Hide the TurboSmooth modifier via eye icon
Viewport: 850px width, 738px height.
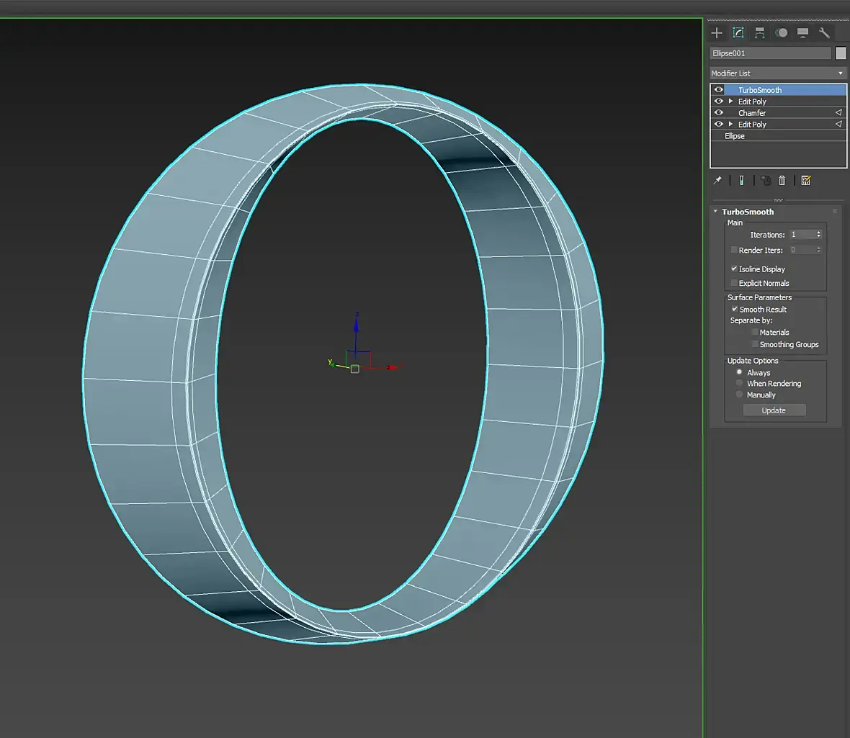(x=718, y=90)
